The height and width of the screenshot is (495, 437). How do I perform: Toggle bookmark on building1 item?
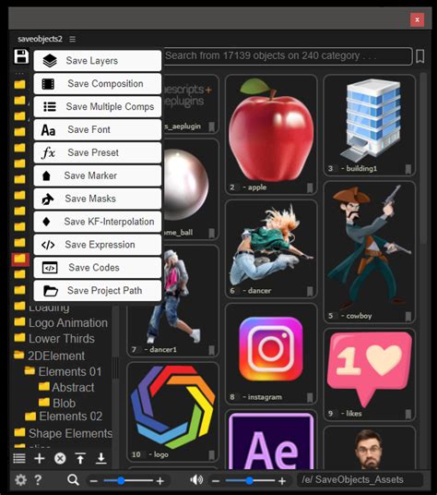tap(408, 169)
